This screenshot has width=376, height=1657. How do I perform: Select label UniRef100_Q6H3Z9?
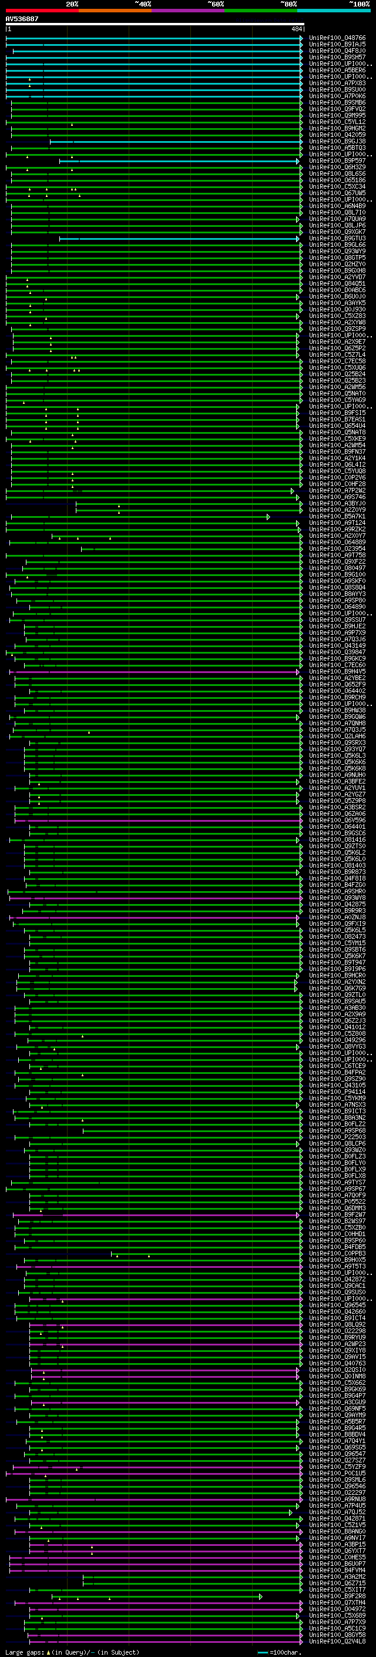pos(337,168)
